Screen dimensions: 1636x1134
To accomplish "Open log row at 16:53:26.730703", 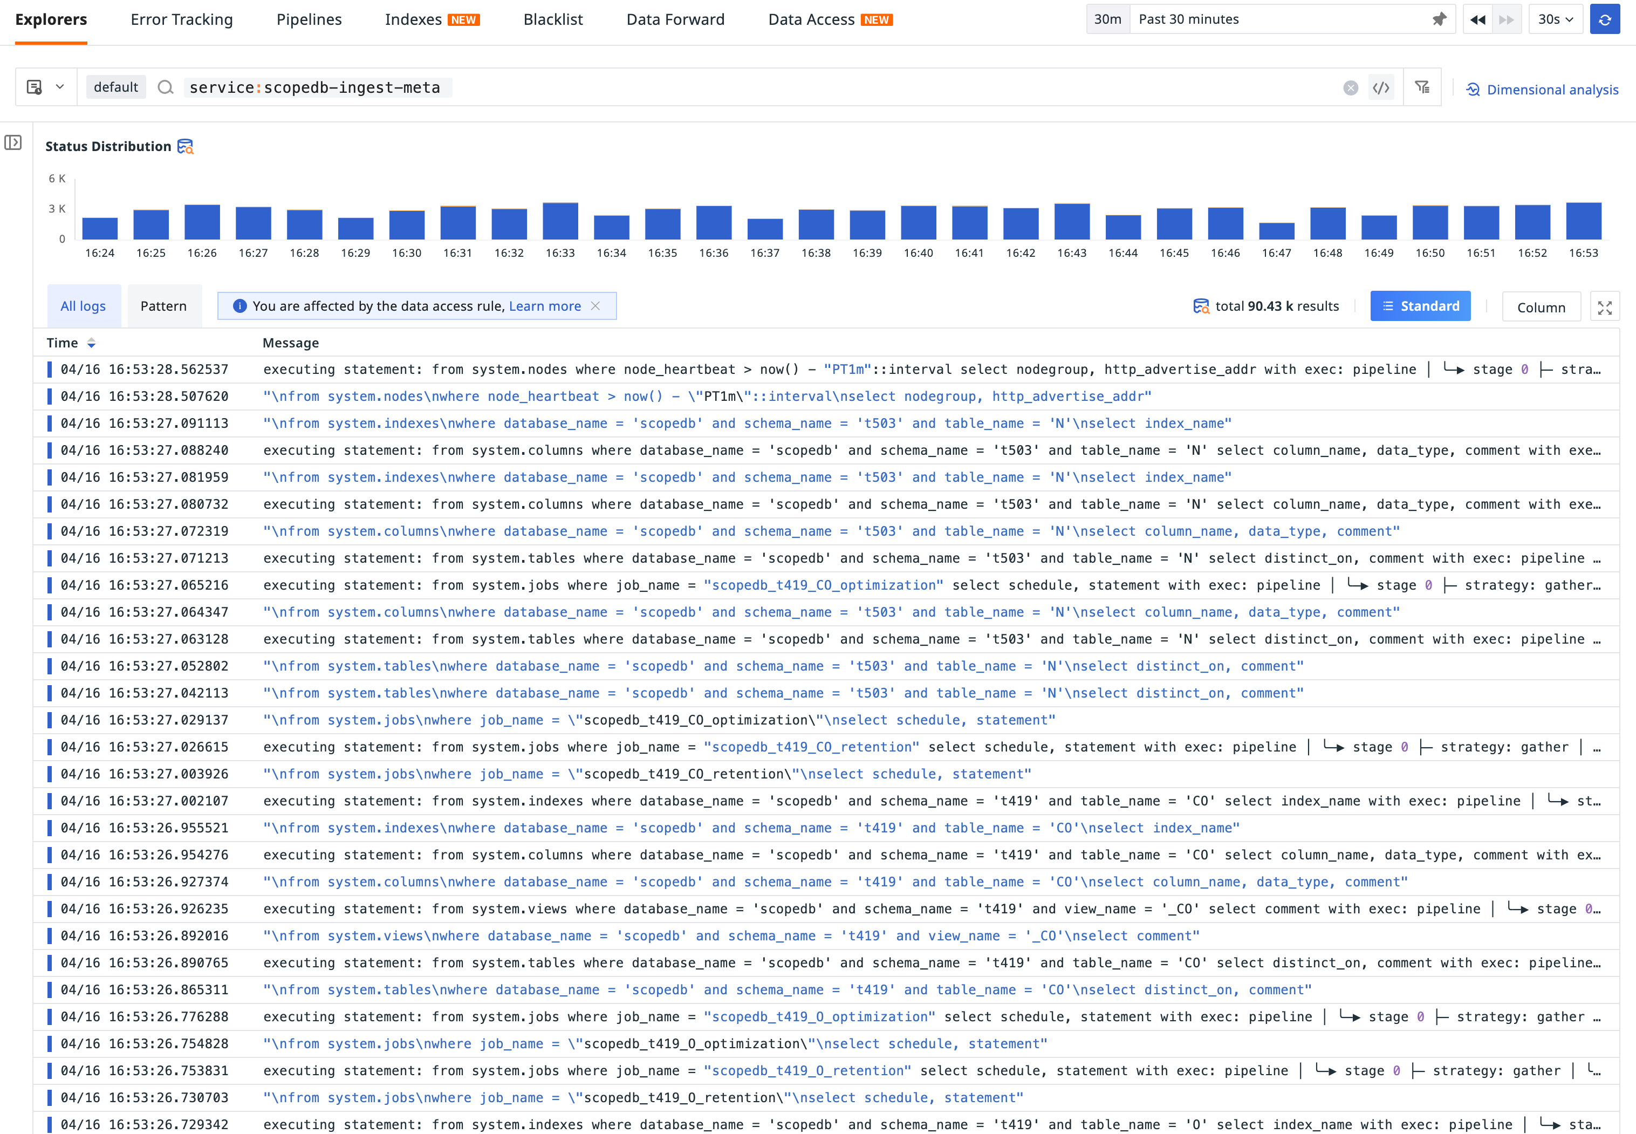I will point(826,1098).
